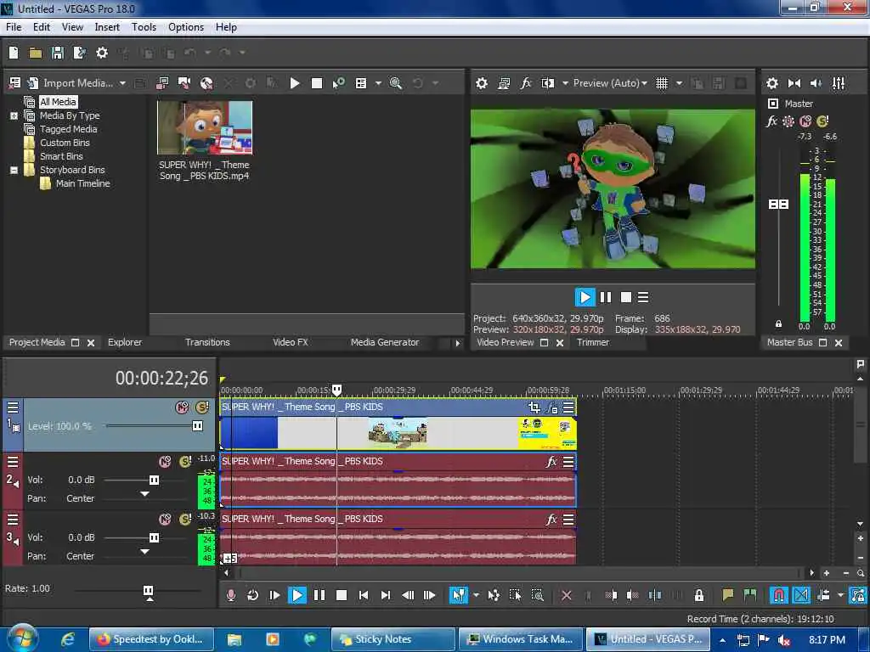Open Import Media dropdown arrow

[122, 83]
